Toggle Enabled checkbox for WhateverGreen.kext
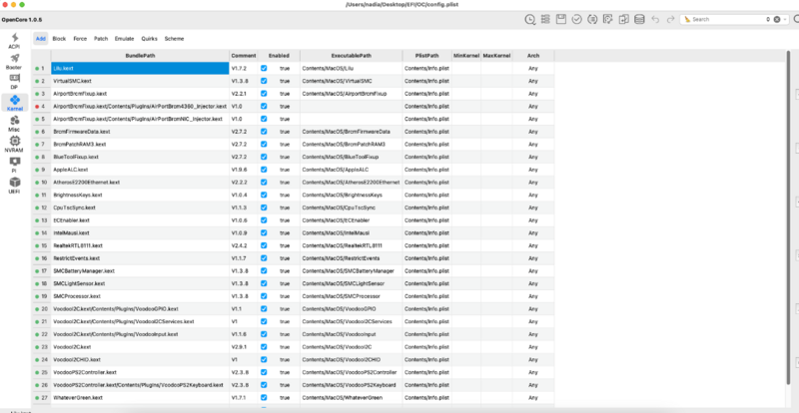Image resolution: width=799 pixels, height=413 pixels. pos(264,398)
